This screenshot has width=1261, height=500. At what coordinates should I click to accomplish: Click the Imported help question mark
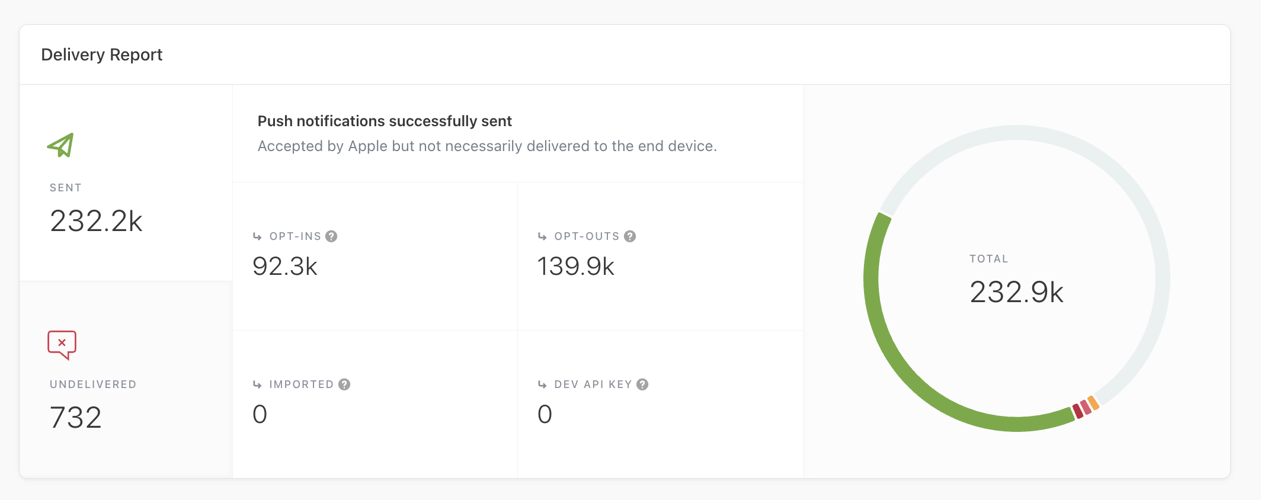tap(344, 384)
